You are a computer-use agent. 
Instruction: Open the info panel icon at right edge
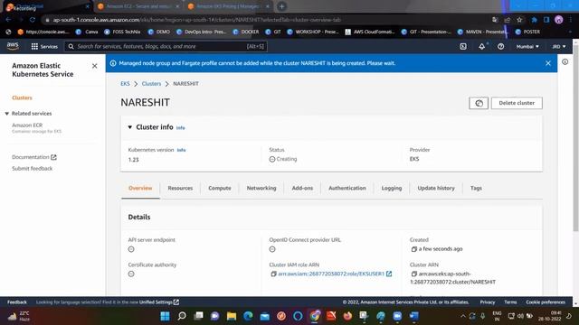tap(565, 62)
